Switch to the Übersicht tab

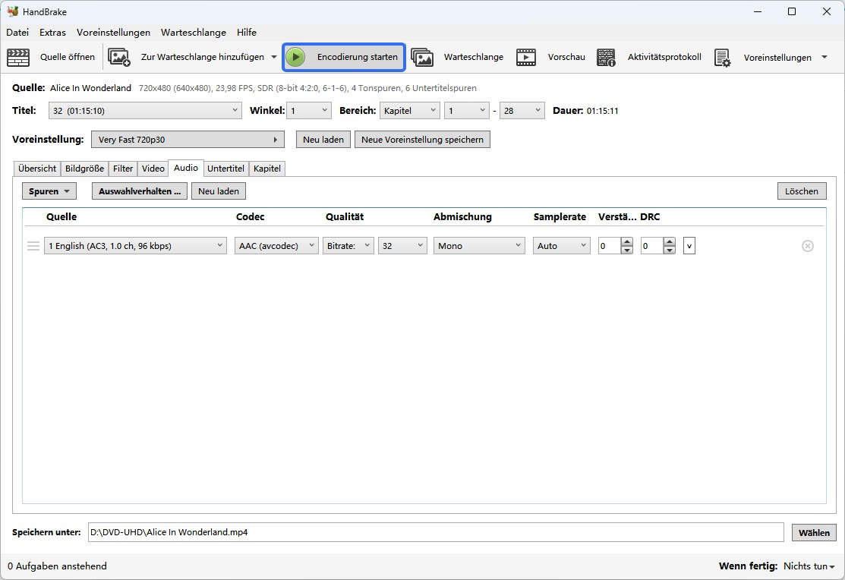click(x=37, y=169)
